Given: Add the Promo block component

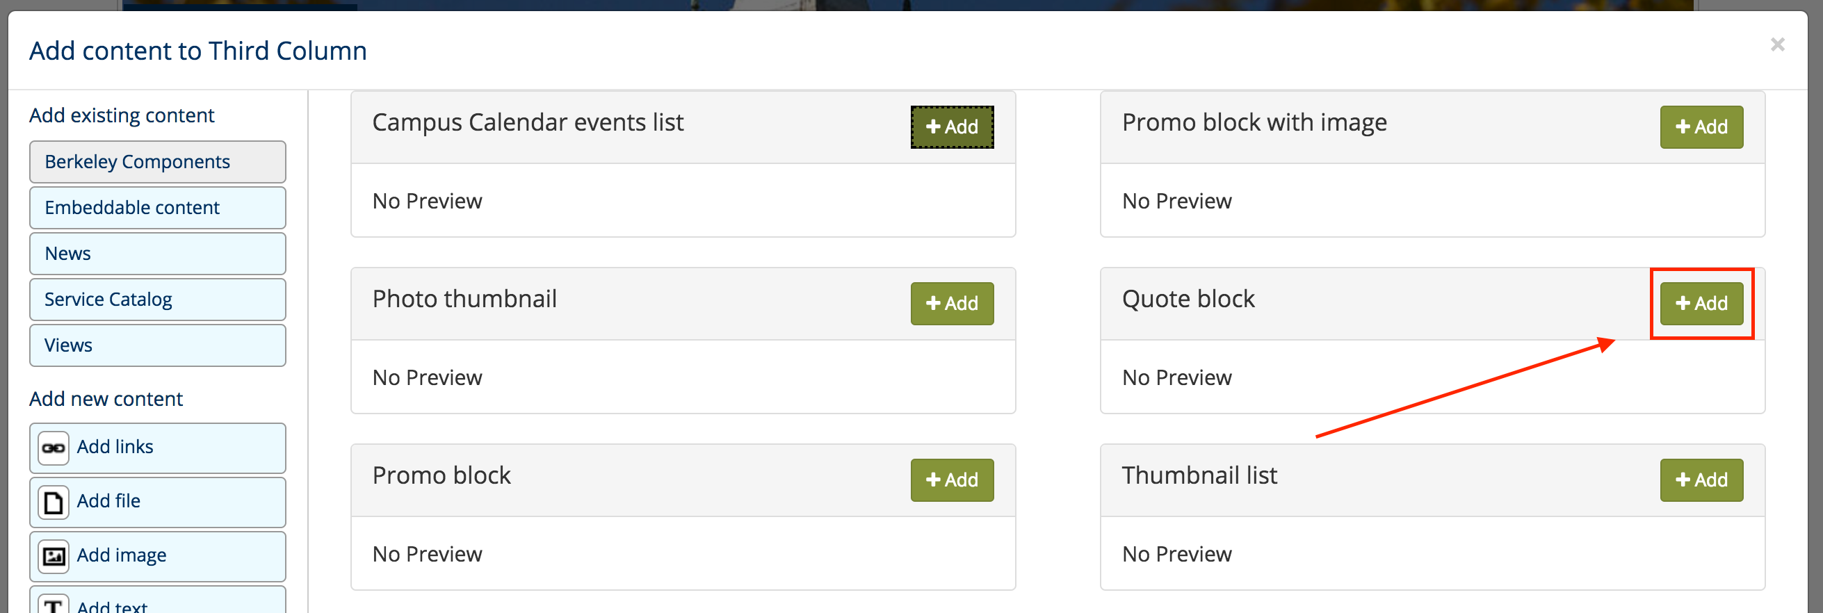Looking at the screenshot, I should [951, 480].
